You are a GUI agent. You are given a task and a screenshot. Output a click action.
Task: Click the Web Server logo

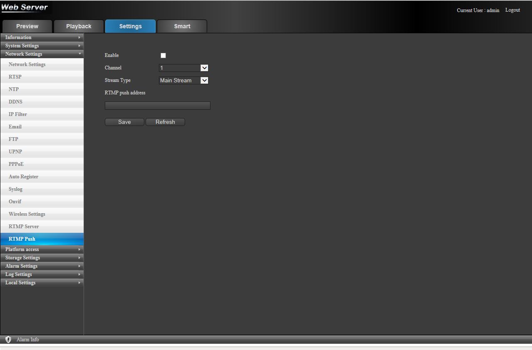[25, 8]
